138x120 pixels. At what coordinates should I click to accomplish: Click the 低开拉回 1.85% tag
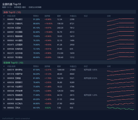(x=91, y=70)
